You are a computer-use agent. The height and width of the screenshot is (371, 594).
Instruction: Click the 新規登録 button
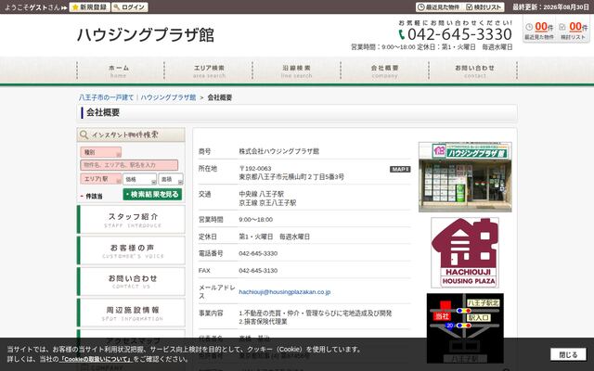(90, 7)
